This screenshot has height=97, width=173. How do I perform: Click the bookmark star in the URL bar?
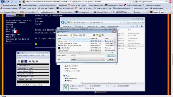130,2
